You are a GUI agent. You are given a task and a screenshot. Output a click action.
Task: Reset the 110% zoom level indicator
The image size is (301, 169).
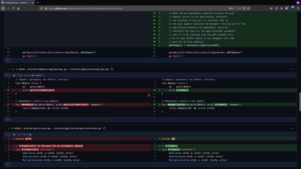pyautogui.click(x=231, y=8)
